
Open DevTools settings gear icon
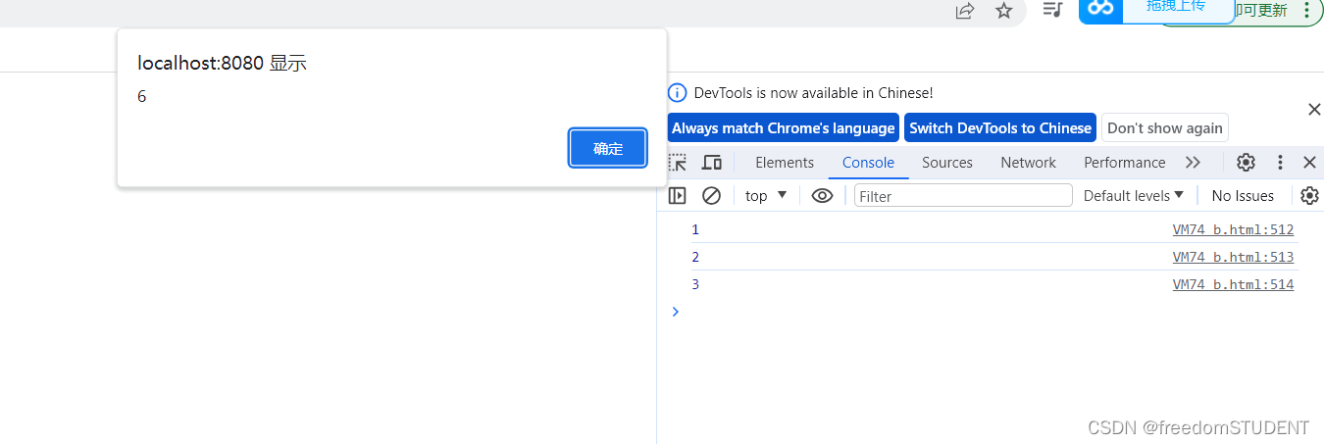pyautogui.click(x=1246, y=163)
